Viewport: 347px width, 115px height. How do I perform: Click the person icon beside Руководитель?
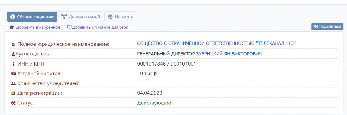click(13, 54)
